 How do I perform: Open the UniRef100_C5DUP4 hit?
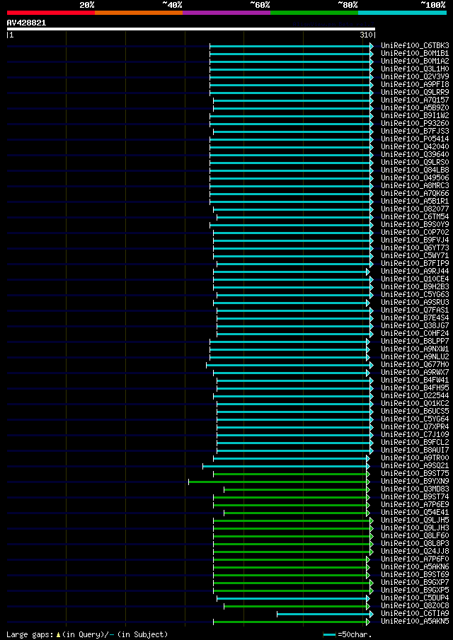415,599
